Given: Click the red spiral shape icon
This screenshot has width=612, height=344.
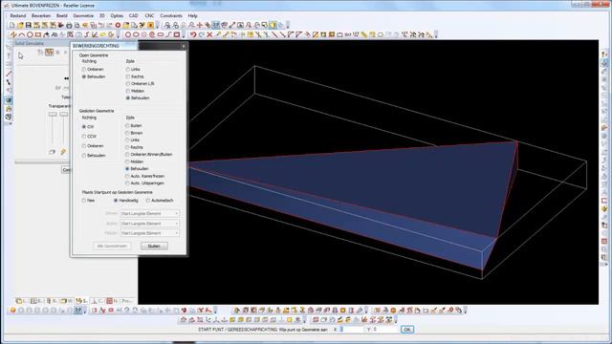Looking at the screenshot, I should [x=152, y=34].
